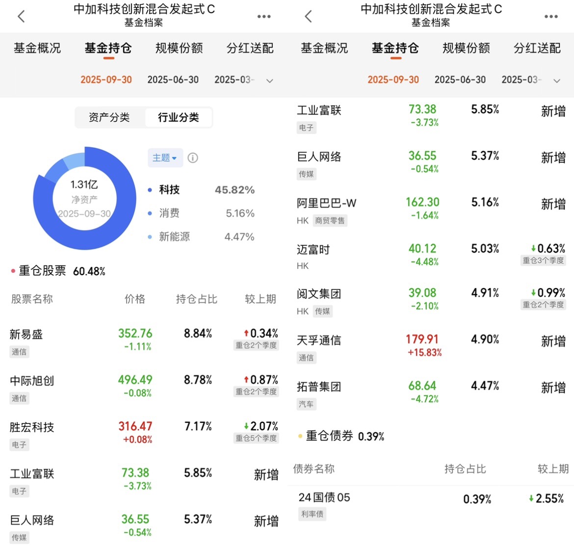
Task: Tap the 重仓3个季度 badge for 迈富时
Action: pyautogui.click(x=543, y=261)
